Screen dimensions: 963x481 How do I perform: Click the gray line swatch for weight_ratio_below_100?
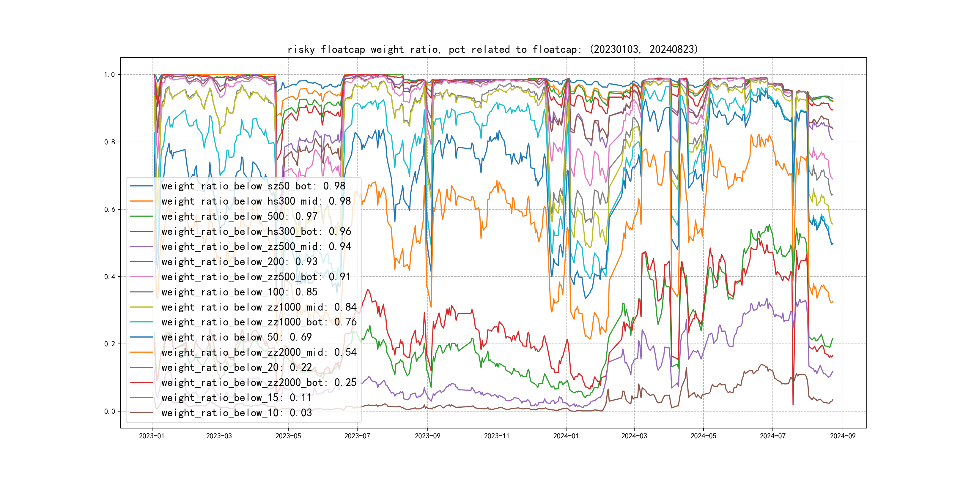click(x=142, y=292)
